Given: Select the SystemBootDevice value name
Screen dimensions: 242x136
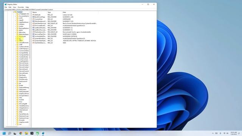Looking at the screenshot, I should click(x=40, y=39).
